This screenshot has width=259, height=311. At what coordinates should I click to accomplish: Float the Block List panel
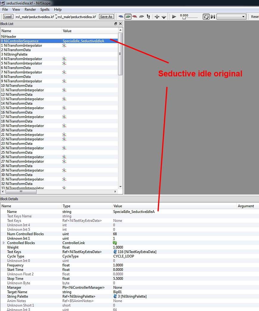[x=116, y=24]
